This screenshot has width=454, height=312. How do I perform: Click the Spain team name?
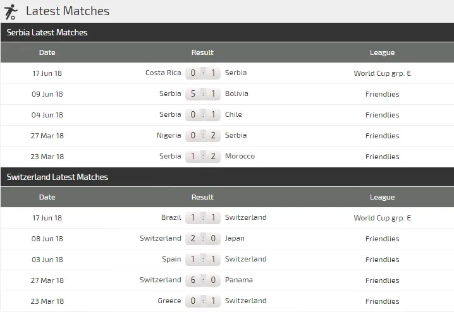[x=171, y=259]
